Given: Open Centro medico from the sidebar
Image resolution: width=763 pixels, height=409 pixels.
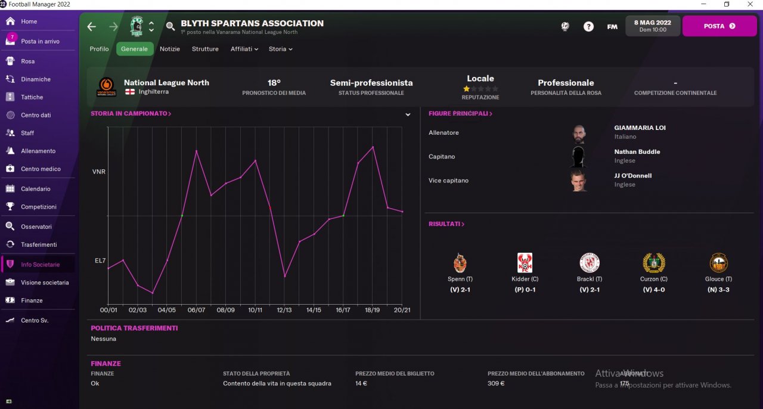Looking at the screenshot, I should tap(41, 169).
